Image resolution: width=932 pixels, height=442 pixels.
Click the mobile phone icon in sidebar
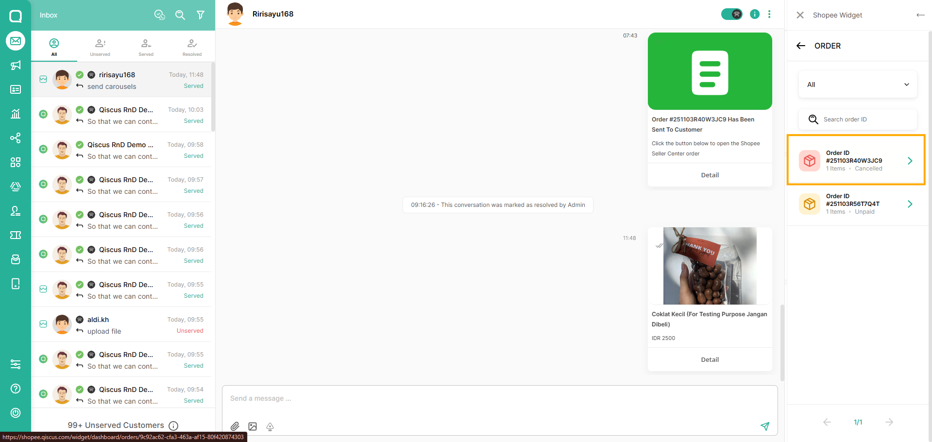point(16,284)
